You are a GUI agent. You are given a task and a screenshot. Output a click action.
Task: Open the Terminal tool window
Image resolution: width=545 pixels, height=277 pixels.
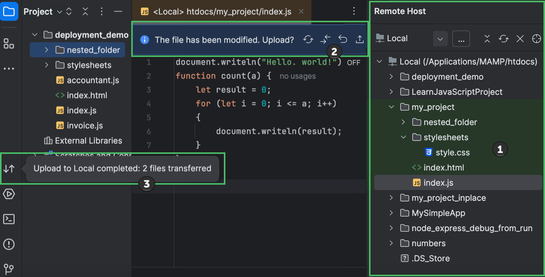(8, 219)
